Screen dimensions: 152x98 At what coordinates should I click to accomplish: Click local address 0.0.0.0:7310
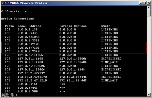28,51
